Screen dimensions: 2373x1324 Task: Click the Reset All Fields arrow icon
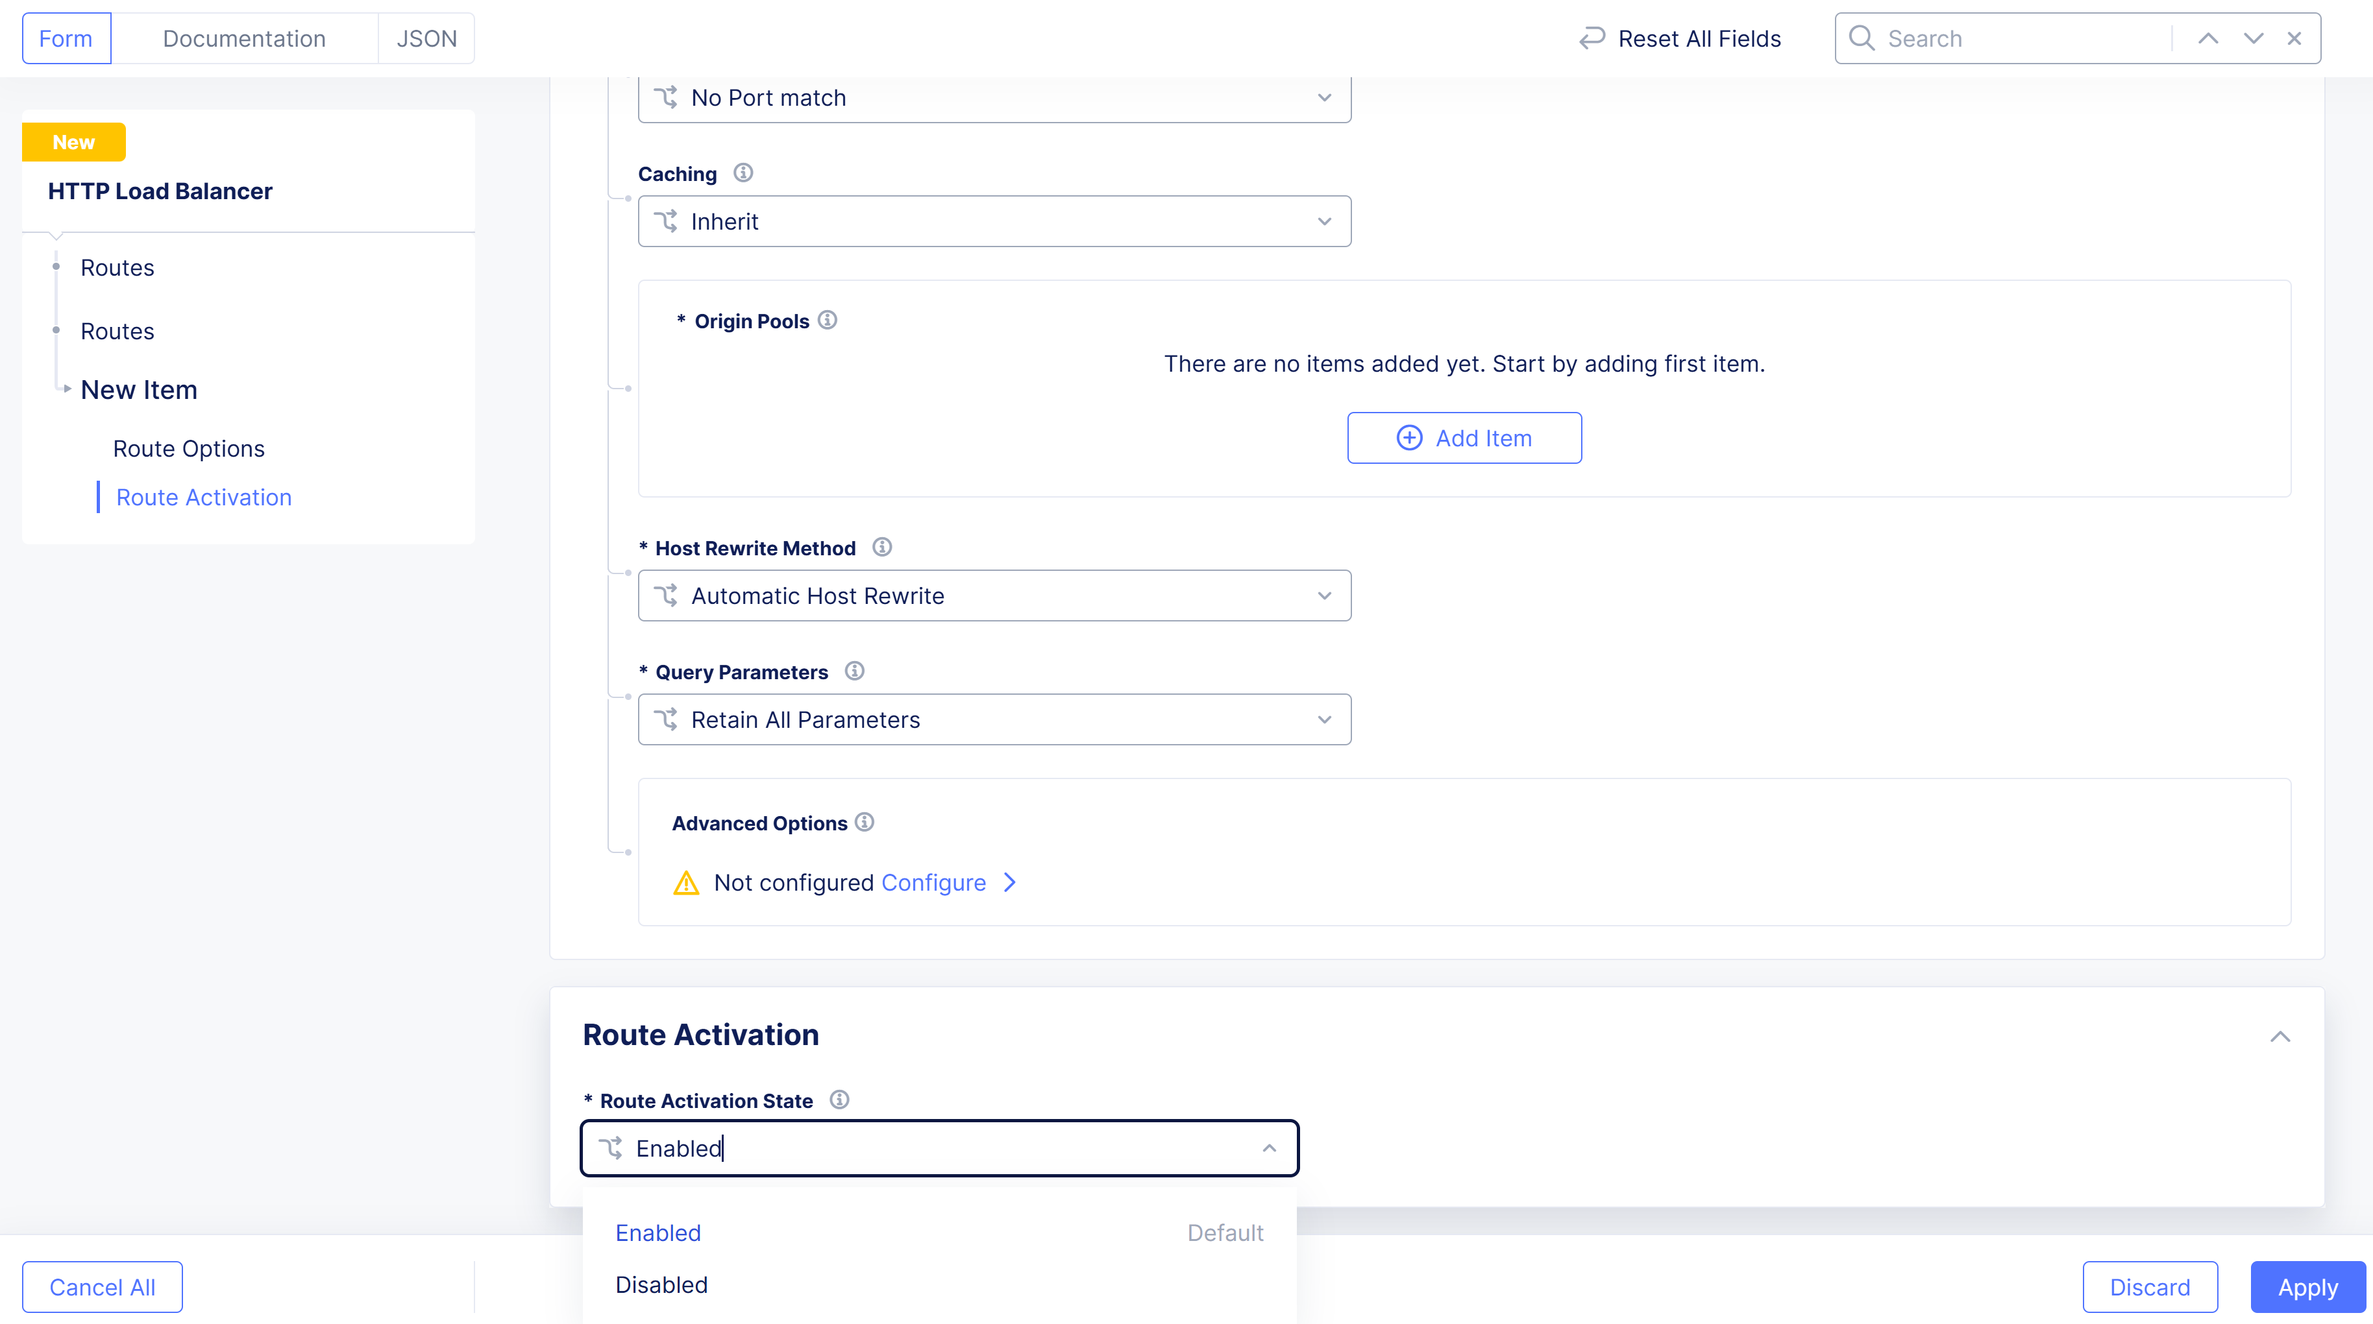1593,38
